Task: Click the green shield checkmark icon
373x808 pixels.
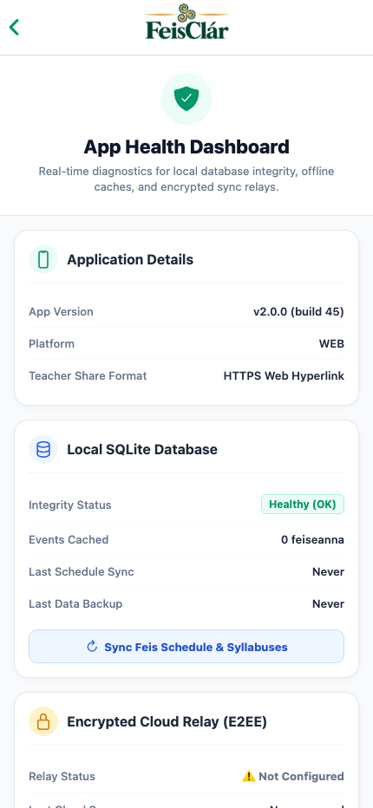Action: click(186, 99)
